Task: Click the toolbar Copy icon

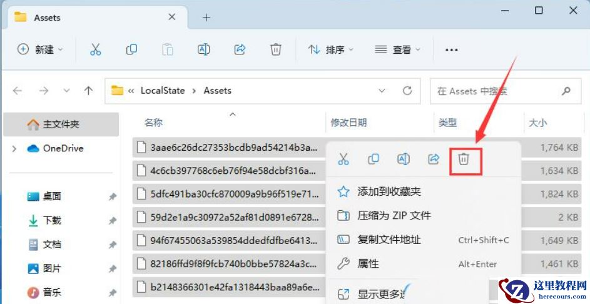Action: click(131, 49)
